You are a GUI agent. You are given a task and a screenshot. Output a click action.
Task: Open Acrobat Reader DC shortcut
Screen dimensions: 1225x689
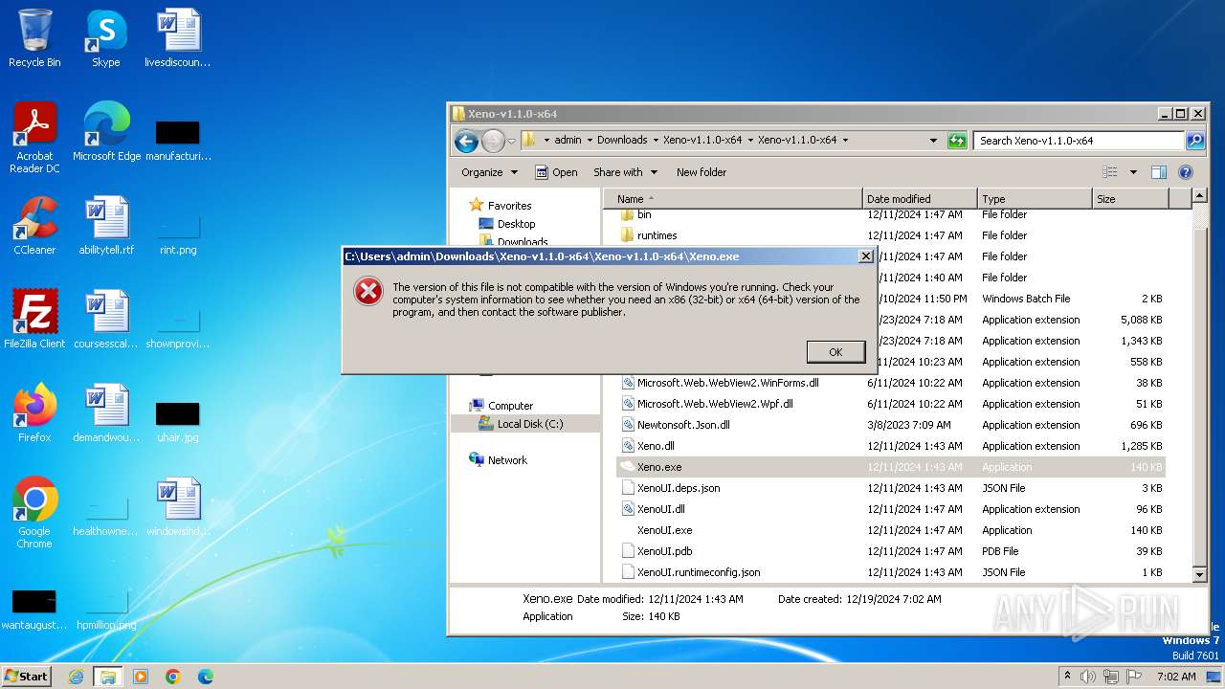(x=34, y=138)
